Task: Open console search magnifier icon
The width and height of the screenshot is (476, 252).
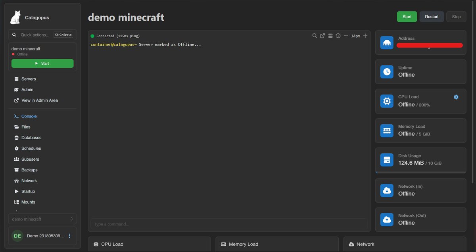Action: tap(315, 36)
